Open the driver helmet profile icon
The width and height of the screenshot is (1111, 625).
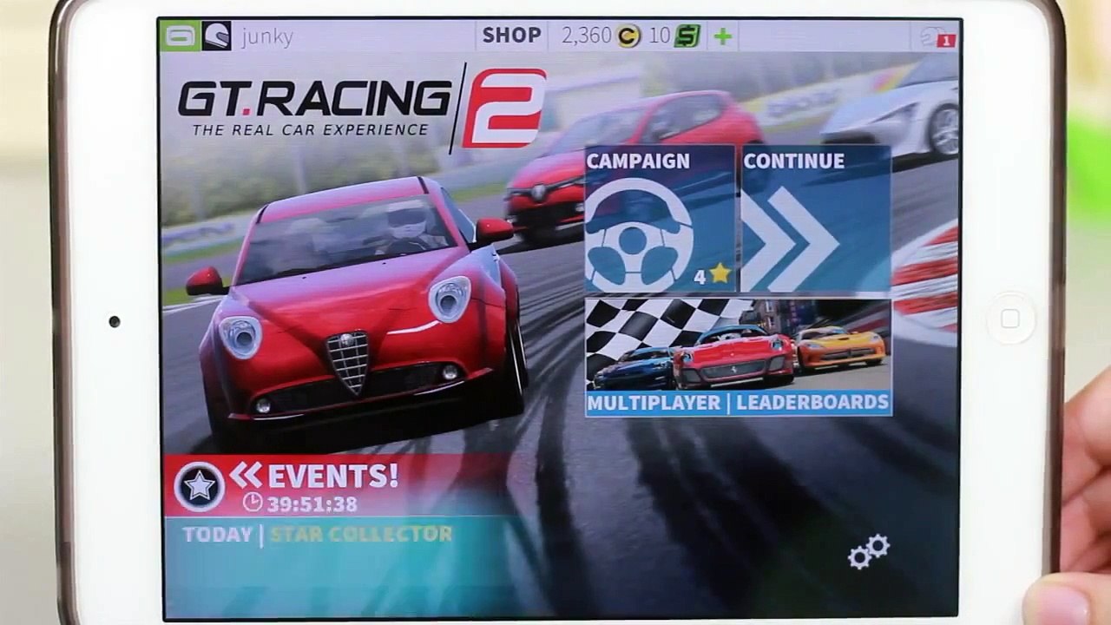[x=217, y=36]
